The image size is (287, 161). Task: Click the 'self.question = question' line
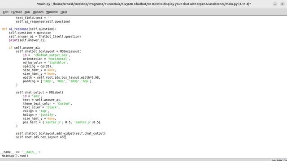click(x=30, y=33)
